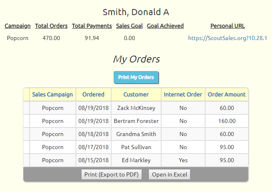272x192 pixels.
Task: Select the Pat Sullivan customer cell
Action: tap(136, 147)
